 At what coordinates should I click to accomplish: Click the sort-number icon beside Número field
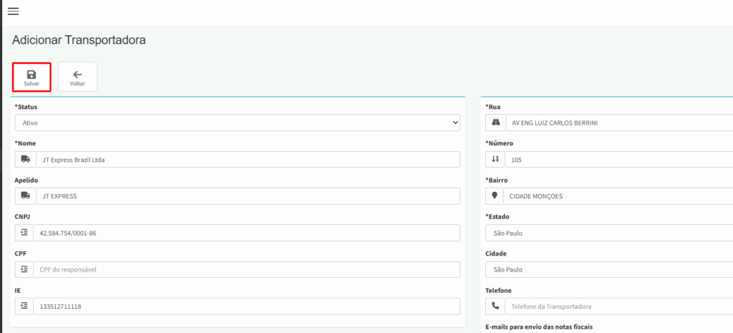point(495,160)
